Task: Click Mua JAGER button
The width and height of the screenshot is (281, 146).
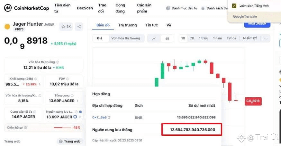Action: (x=257, y=24)
